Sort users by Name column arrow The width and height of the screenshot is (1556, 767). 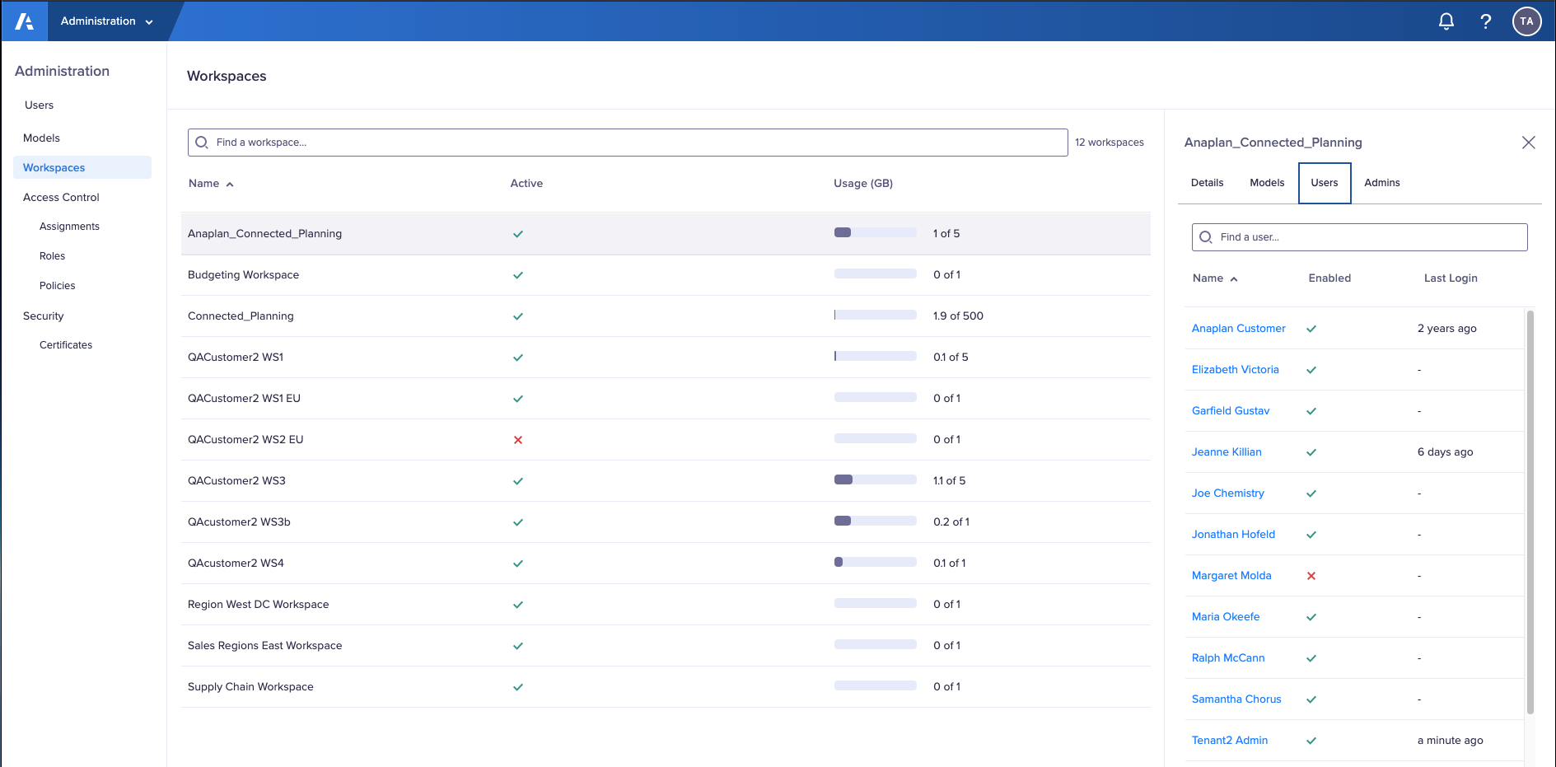[x=1234, y=279]
